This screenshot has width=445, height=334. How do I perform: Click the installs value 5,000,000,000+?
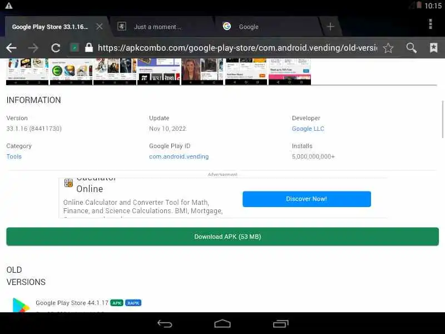coord(313,156)
